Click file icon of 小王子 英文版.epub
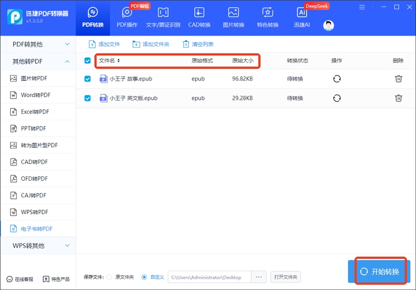Image resolution: width=416 pixels, height=290 pixels. pos(104,98)
